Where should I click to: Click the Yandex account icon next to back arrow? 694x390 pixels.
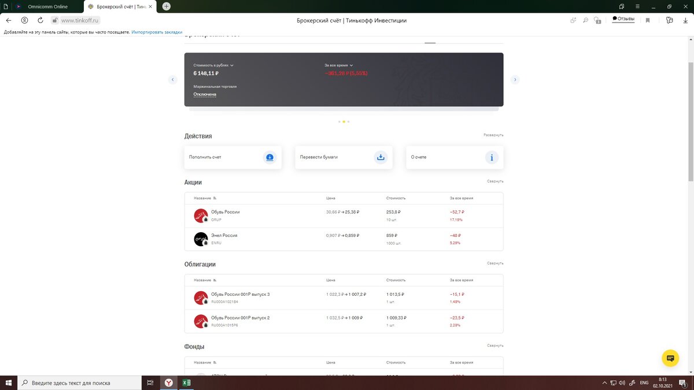point(24,20)
